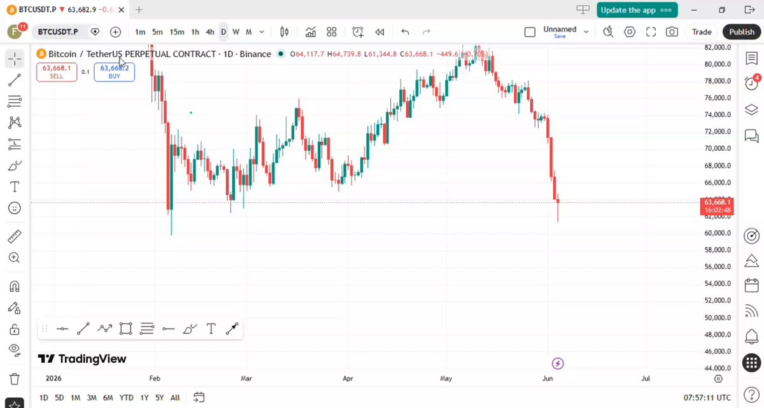This screenshot has height=408, width=764.
Task: Select the trend line tool in left sidebar
Action: pos(14,80)
